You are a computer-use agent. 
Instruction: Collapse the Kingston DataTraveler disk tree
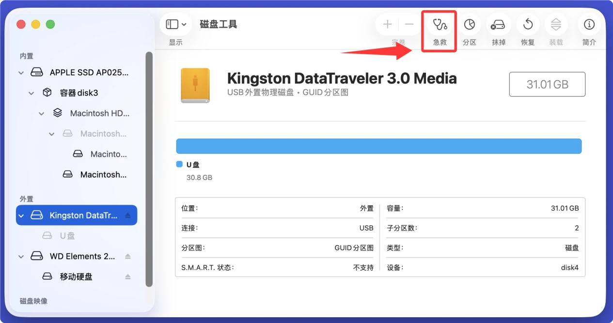click(x=21, y=215)
